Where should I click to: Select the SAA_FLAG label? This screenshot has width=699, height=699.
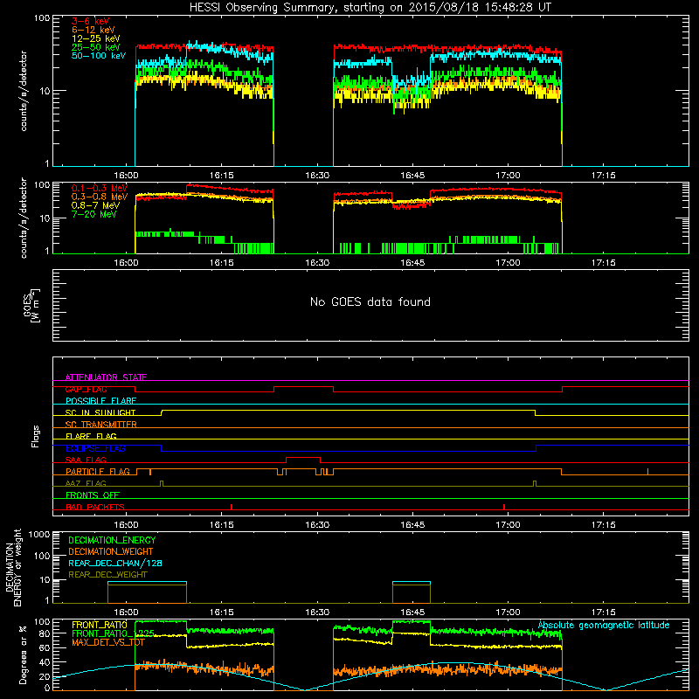[x=86, y=460]
